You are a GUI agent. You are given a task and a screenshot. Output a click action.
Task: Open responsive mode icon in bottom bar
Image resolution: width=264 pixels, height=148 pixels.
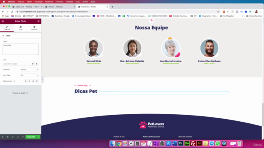pyautogui.click(x=18, y=137)
